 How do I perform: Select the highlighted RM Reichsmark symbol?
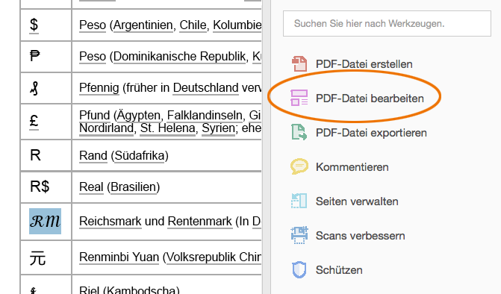click(45, 221)
